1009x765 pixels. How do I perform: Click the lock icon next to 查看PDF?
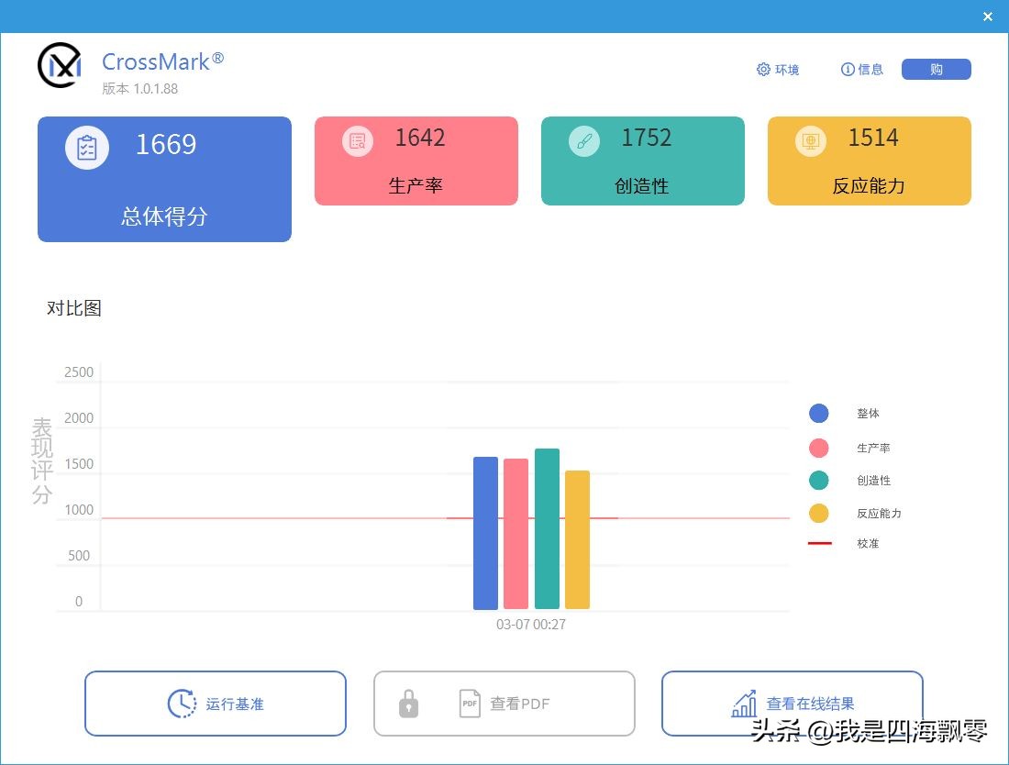tap(407, 704)
